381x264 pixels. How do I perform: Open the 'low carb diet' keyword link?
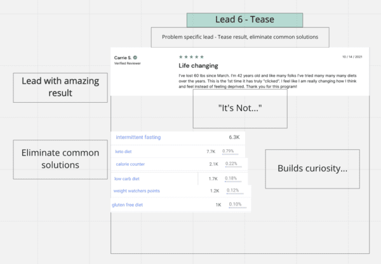127,179
